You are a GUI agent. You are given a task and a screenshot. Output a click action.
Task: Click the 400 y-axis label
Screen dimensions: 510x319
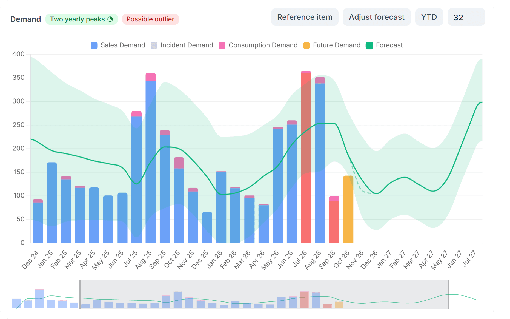click(x=18, y=54)
